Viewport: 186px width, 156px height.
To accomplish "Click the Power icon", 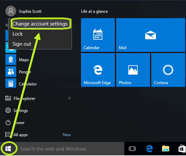I will tap(8, 123).
